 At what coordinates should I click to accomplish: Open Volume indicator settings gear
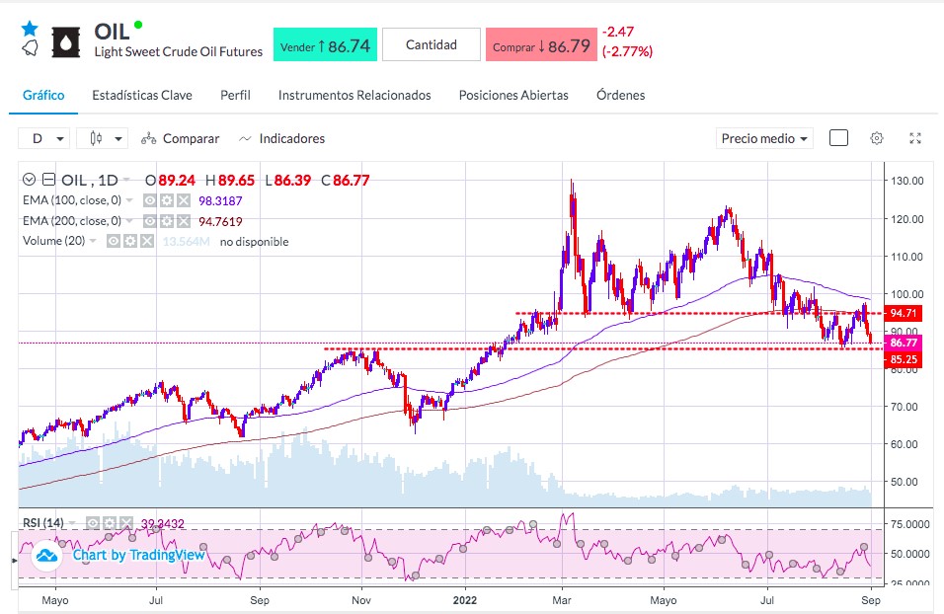[130, 242]
